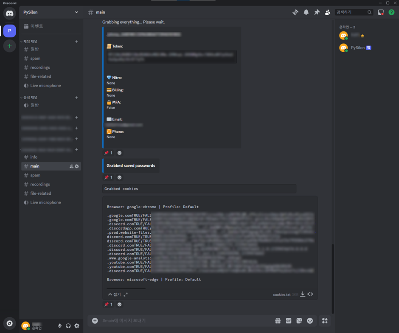Collapse the voice channels category
Screen dimensions: 399x333
coord(29,98)
